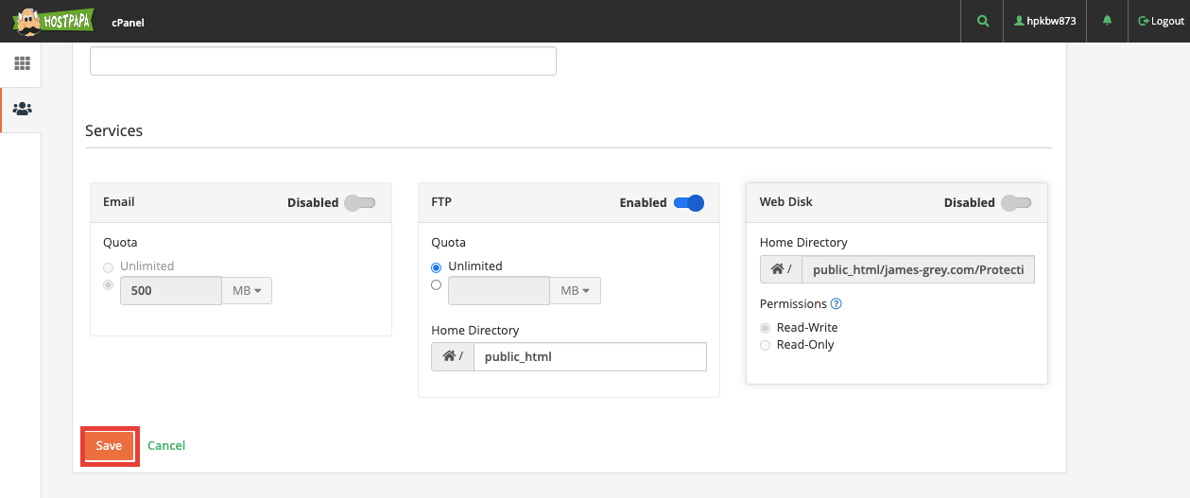Open the User Manager people icon
The image size is (1190, 498).
click(x=22, y=109)
